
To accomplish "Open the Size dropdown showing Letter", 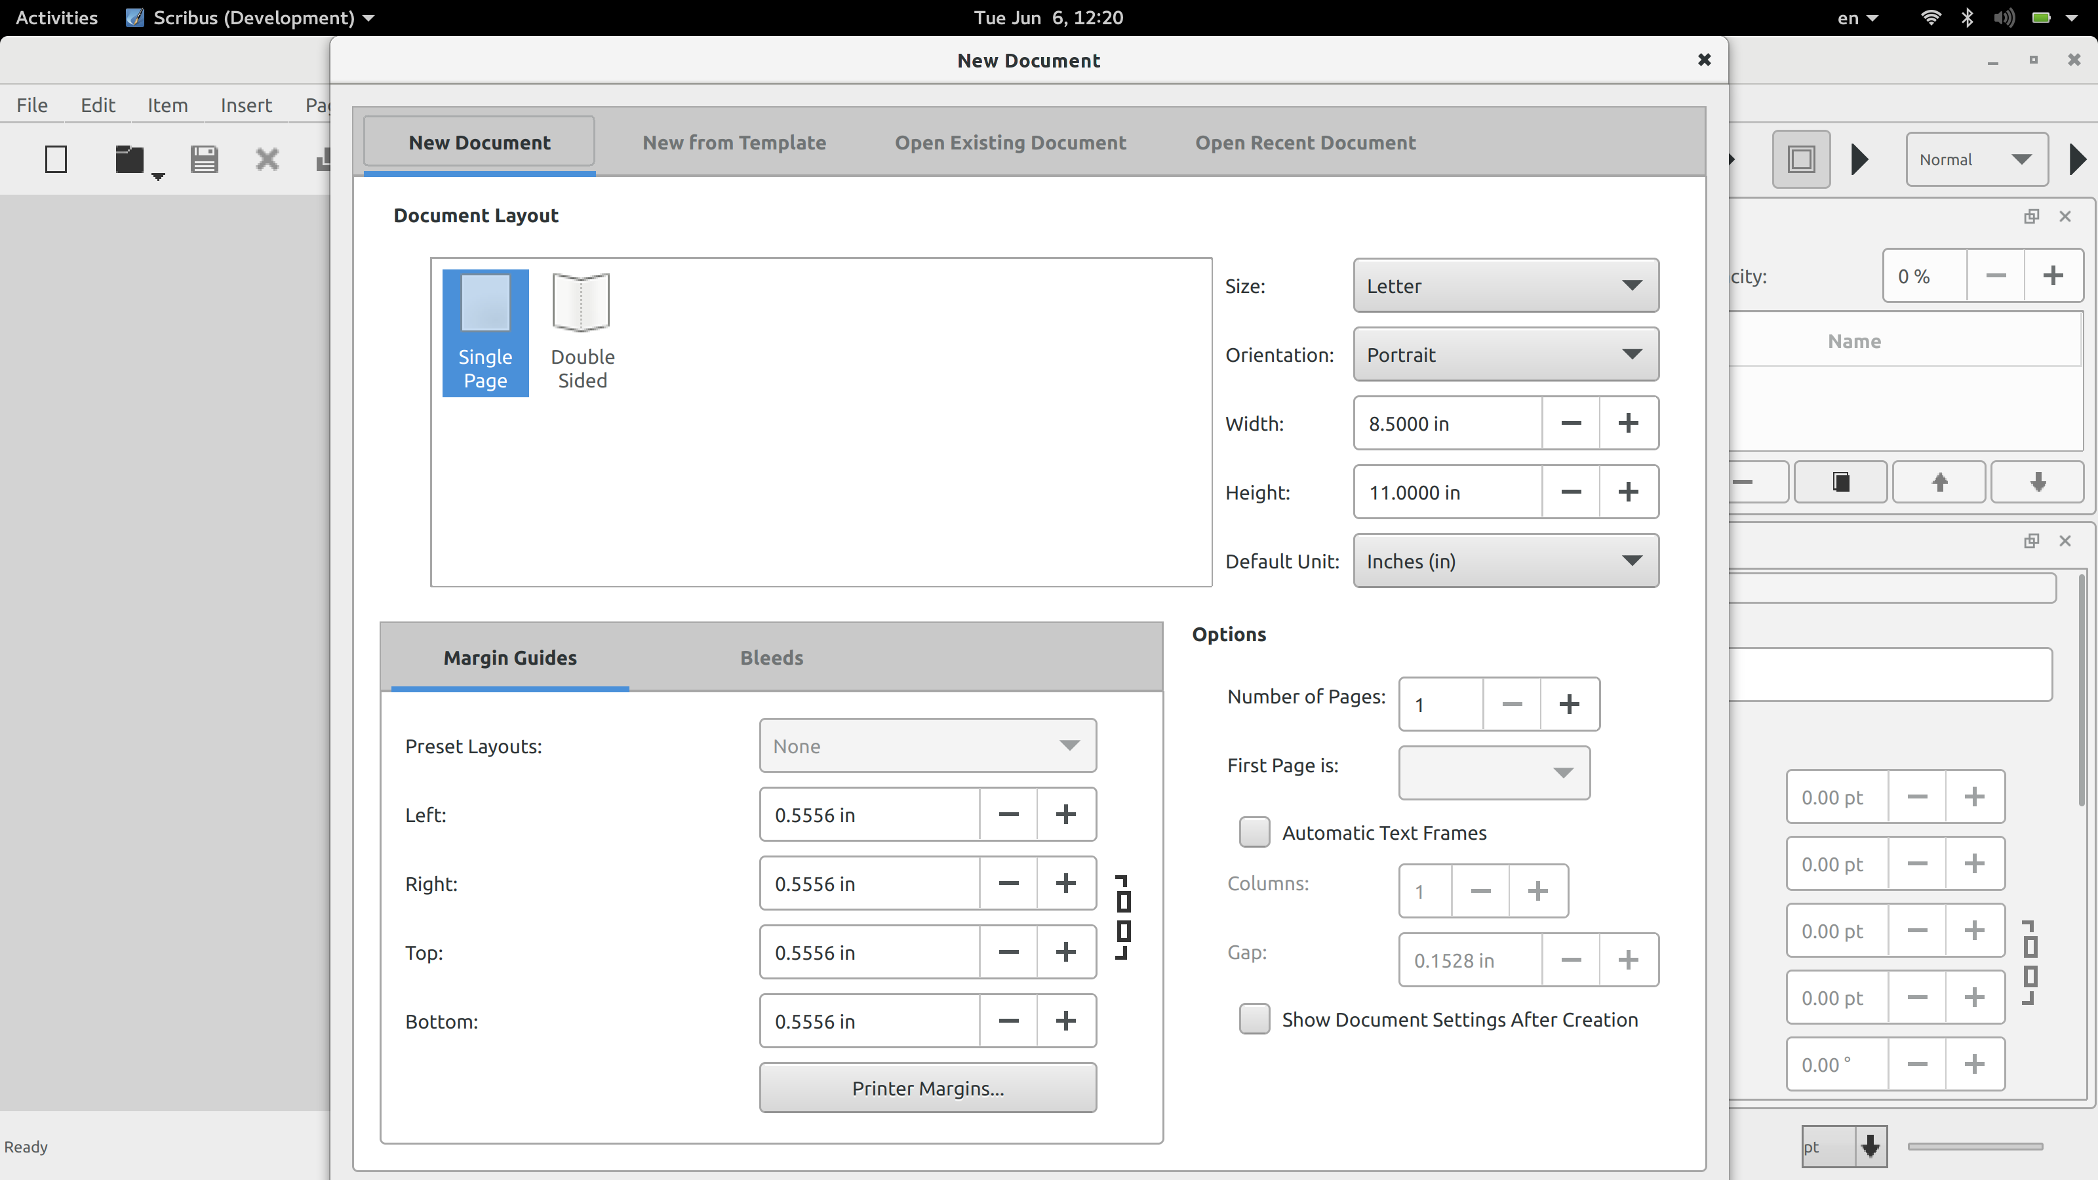I will pos(1505,286).
